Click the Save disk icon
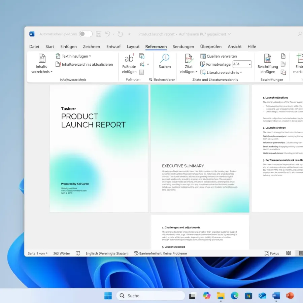This screenshot has width=303, height=303. [x=99, y=34]
